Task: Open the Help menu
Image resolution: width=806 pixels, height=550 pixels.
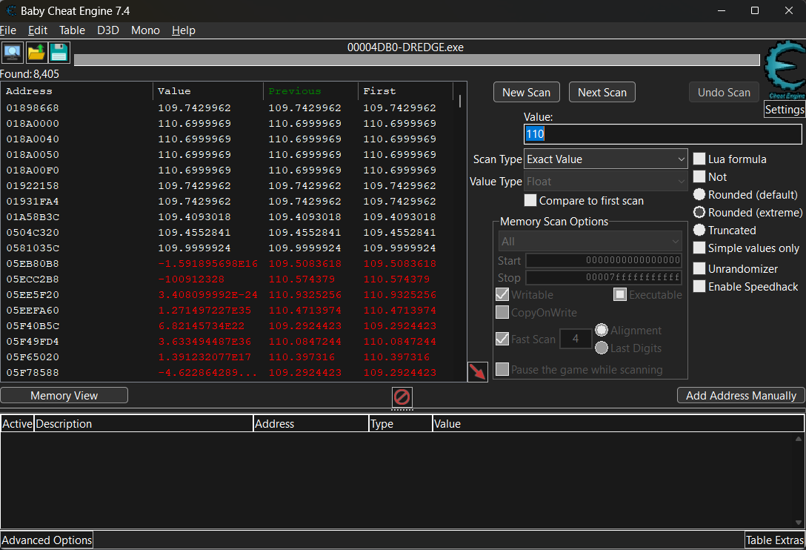Action: click(x=184, y=30)
